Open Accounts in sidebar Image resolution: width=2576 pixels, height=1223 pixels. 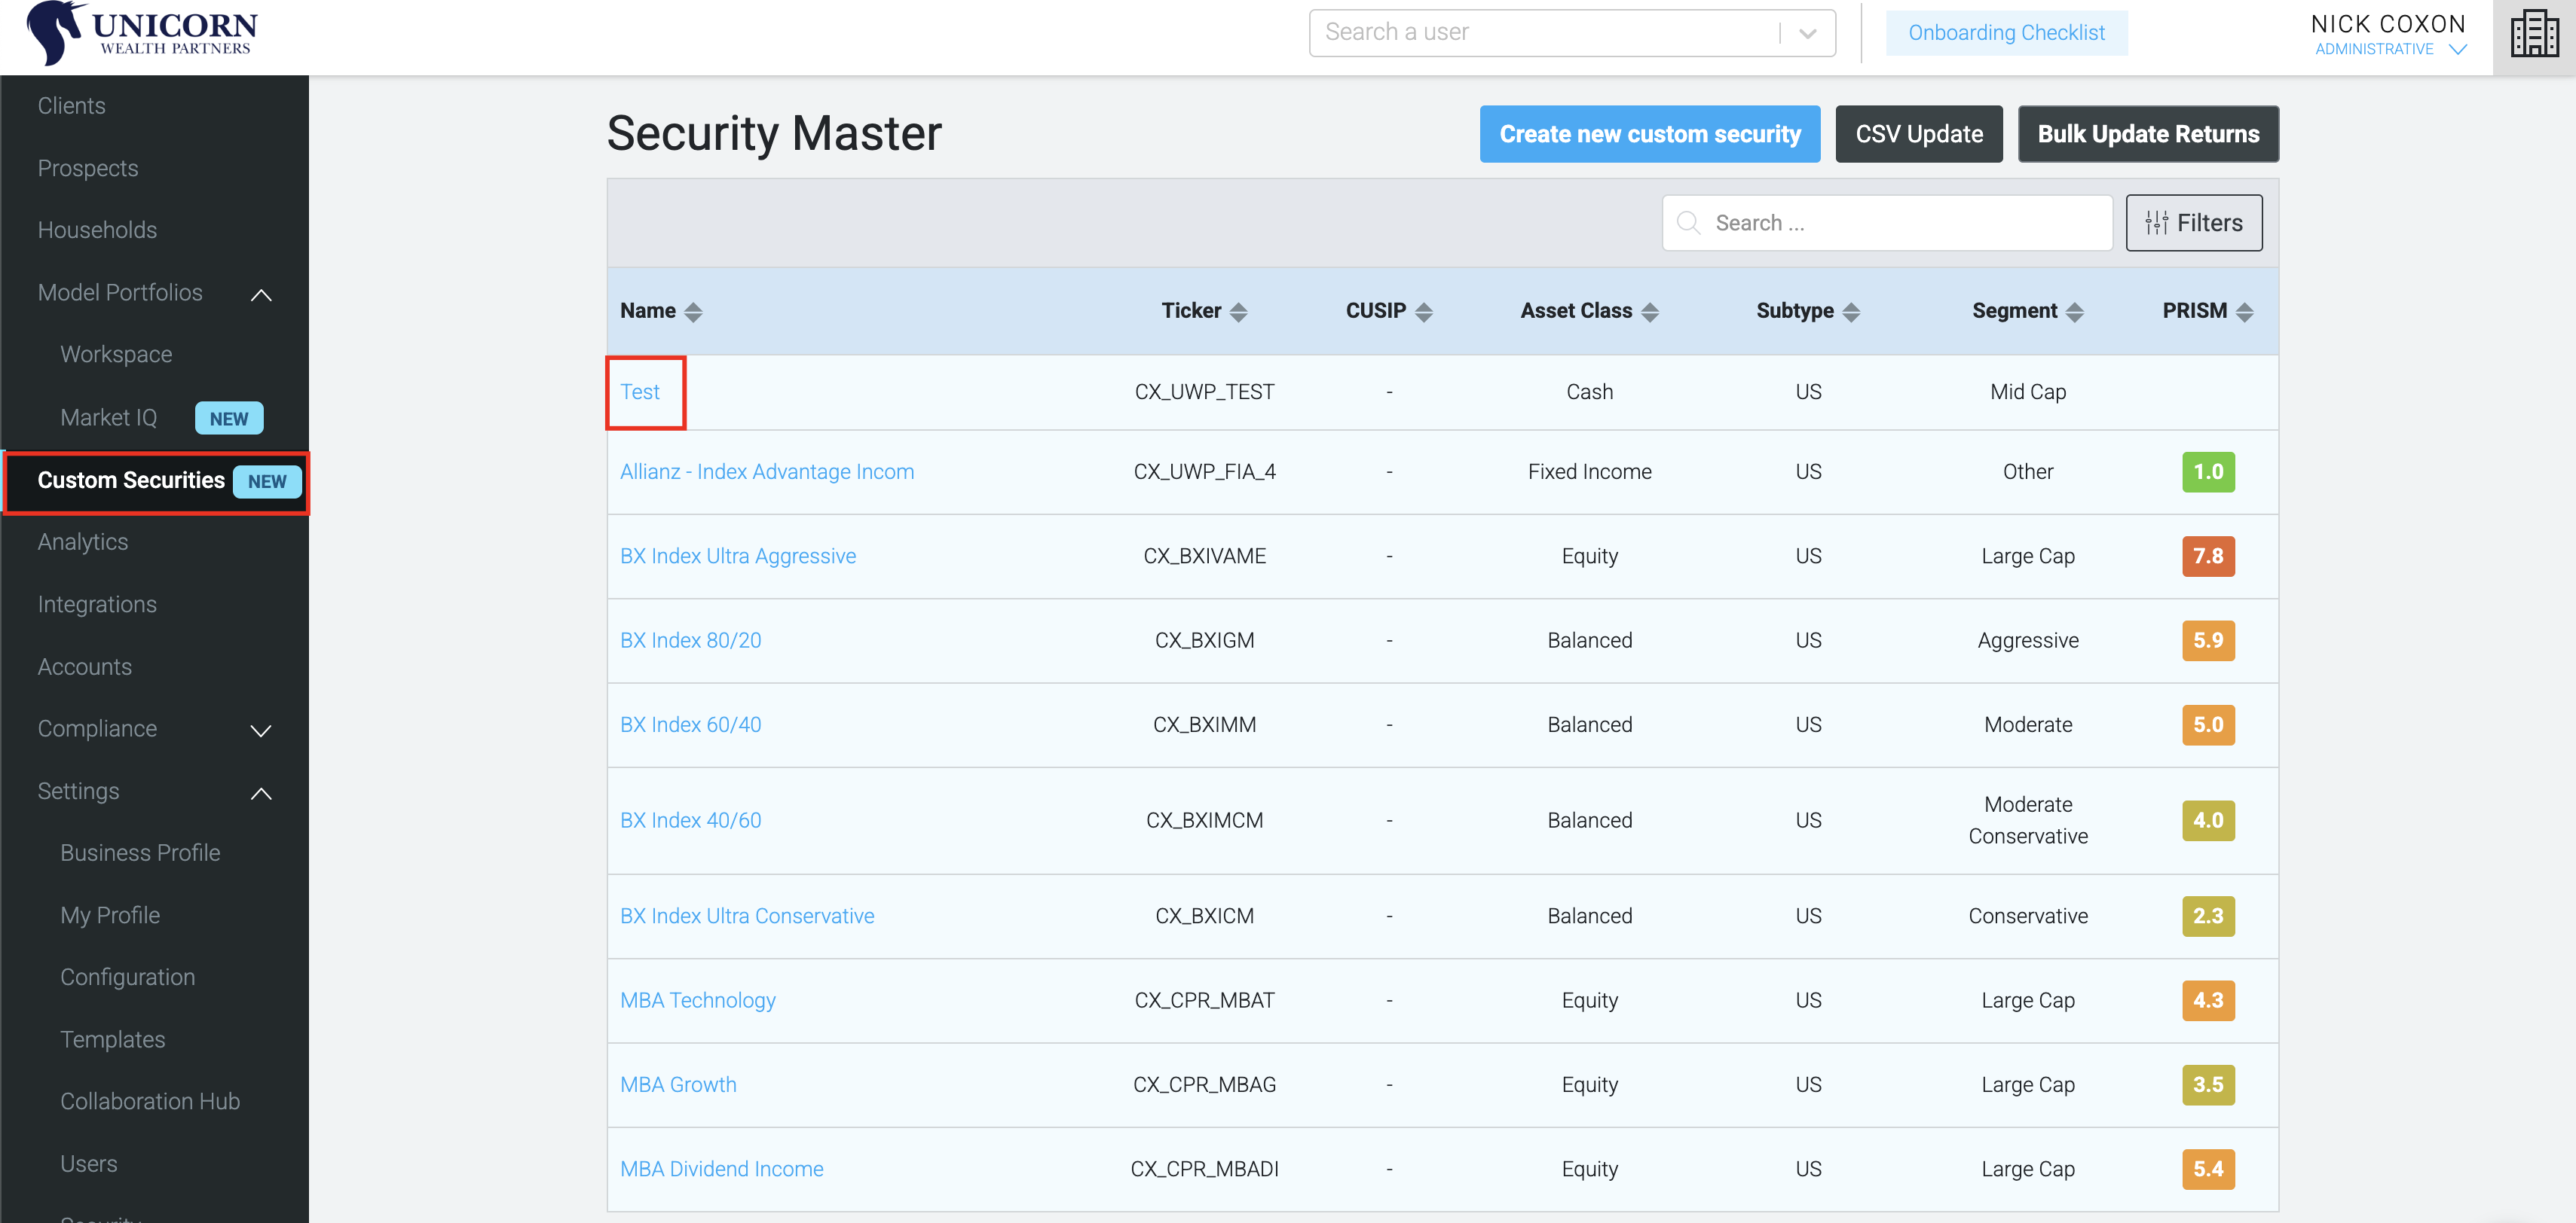[x=84, y=666]
